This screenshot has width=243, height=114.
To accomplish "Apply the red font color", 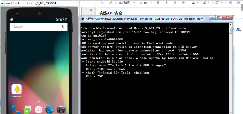I will tap(193, 3).
